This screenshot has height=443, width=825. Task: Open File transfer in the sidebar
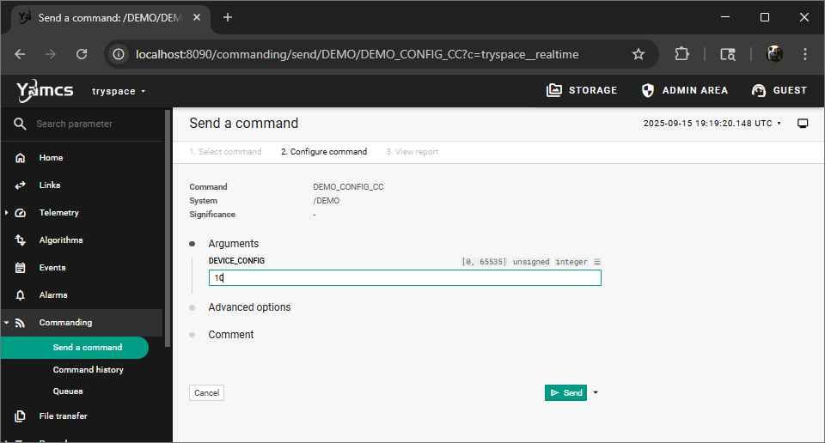pyautogui.click(x=63, y=416)
